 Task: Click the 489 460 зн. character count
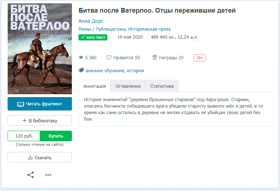163,37
